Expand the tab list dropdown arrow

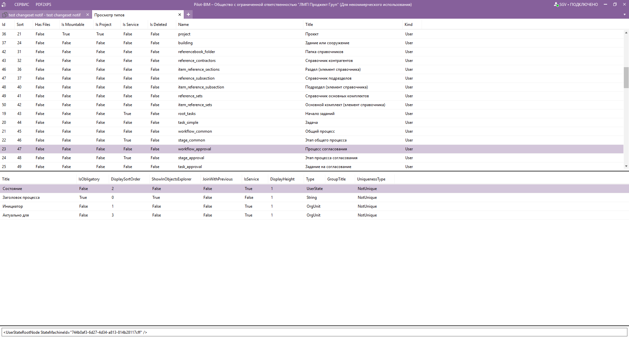tap(624, 15)
